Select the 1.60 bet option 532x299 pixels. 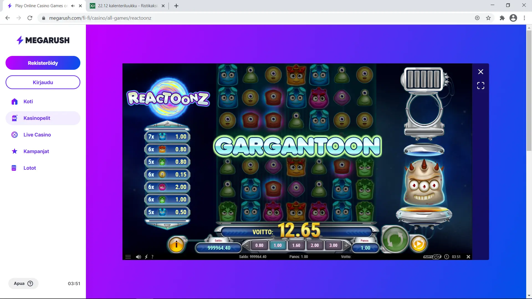pyautogui.click(x=296, y=245)
